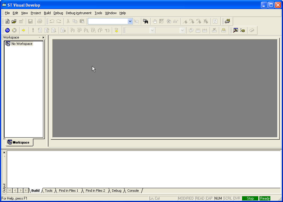Click the first bookmark flag icon
The height and width of the screenshot is (202, 283).
point(185,21)
